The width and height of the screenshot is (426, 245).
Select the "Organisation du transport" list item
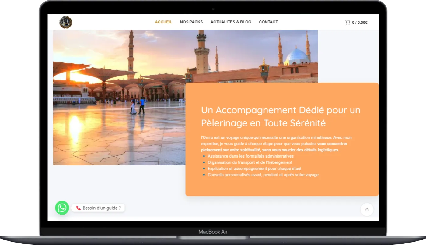(x=250, y=162)
